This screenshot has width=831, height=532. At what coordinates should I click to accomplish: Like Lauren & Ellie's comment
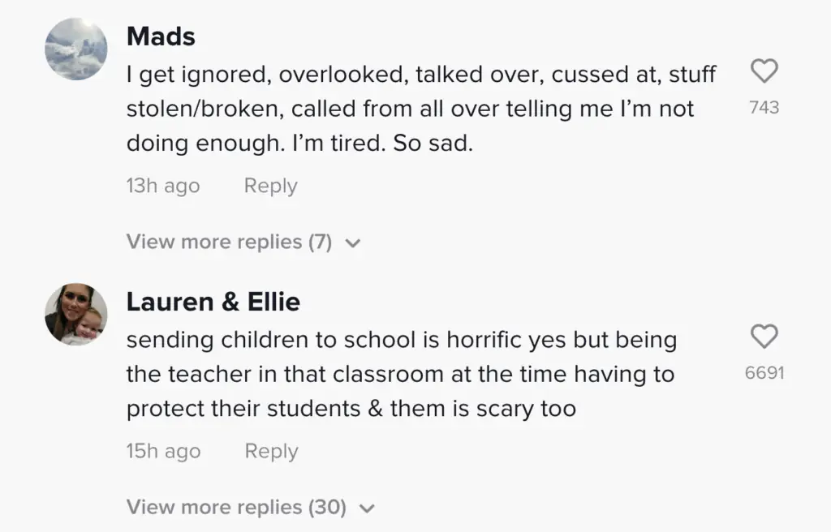(x=764, y=337)
